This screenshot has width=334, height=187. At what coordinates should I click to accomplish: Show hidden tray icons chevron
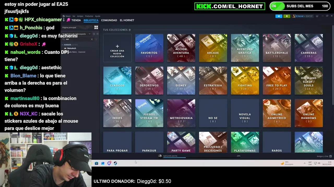(305, 163)
